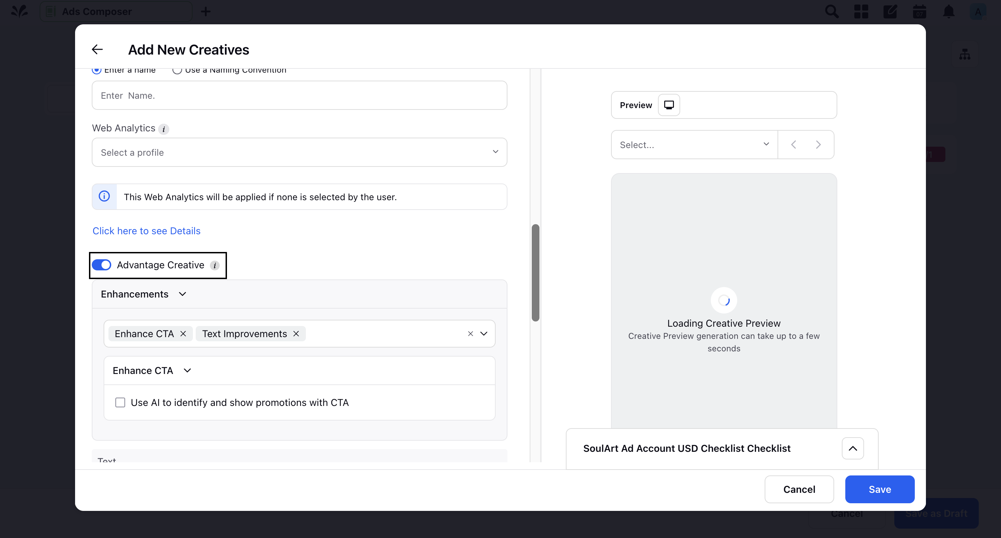
Task: Open the enhancements multi-select dropdown arrow
Action: 484,334
